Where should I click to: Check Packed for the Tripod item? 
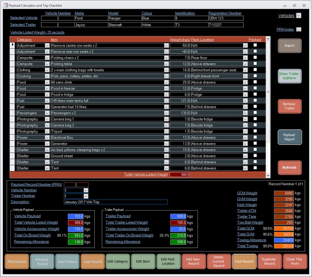pos(255,131)
